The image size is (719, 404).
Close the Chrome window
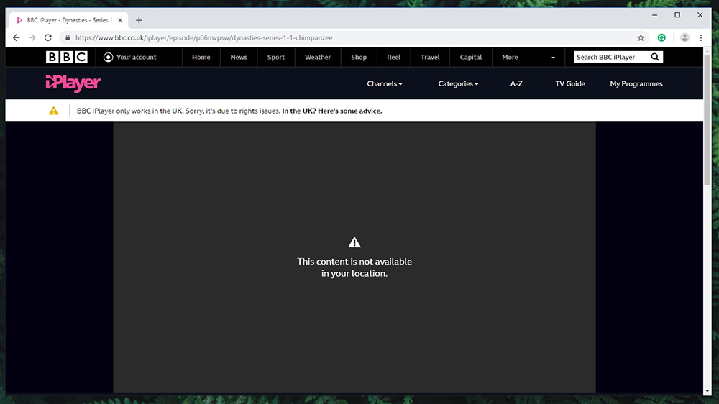tap(700, 15)
